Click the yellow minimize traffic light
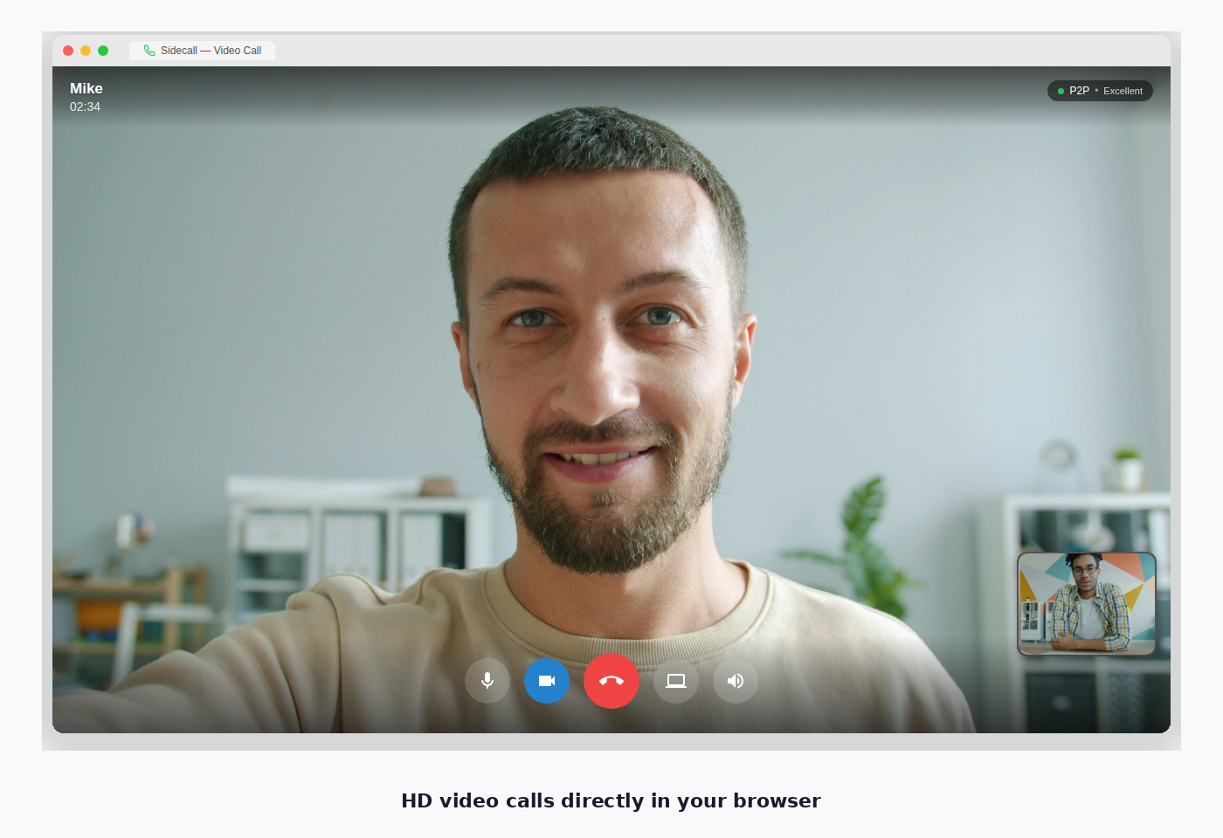The width and height of the screenshot is (1223, 838). tap(86, 50)
